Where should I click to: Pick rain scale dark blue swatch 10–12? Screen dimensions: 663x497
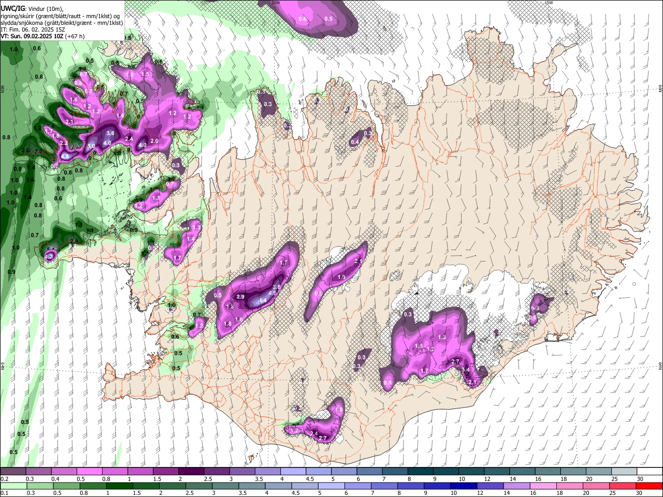click(464, 486)
